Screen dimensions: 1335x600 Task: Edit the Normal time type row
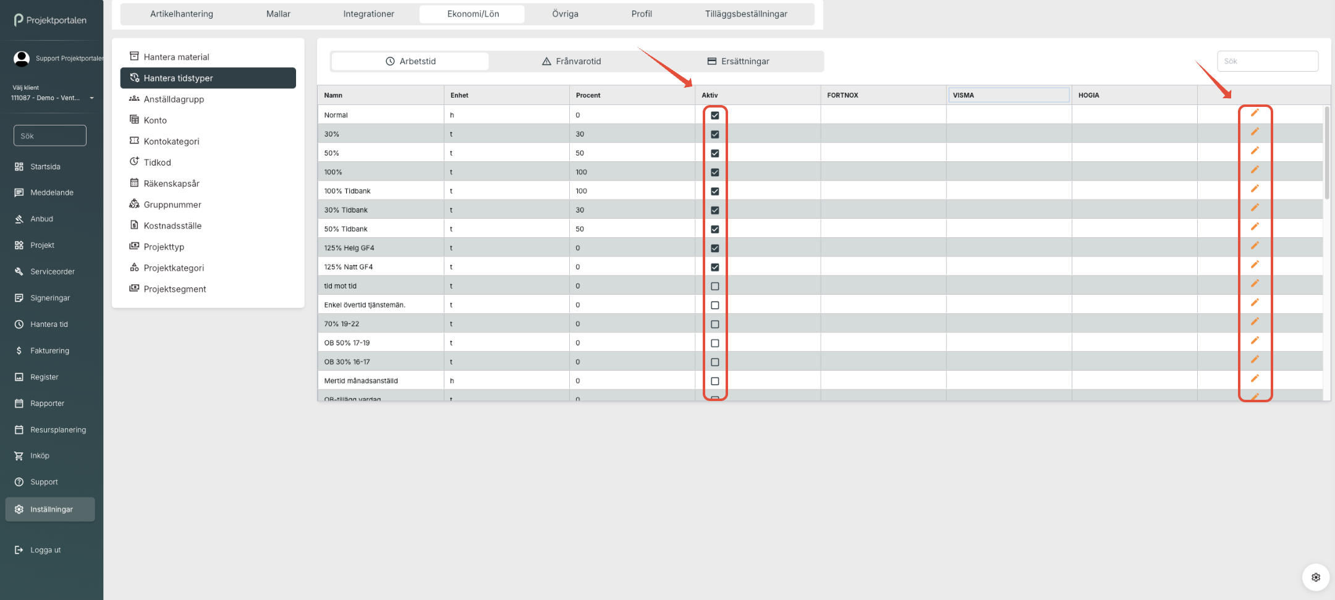point(1255,113)
